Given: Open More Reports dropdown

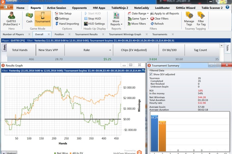Looking at the screenshot, I should [116, 19].
